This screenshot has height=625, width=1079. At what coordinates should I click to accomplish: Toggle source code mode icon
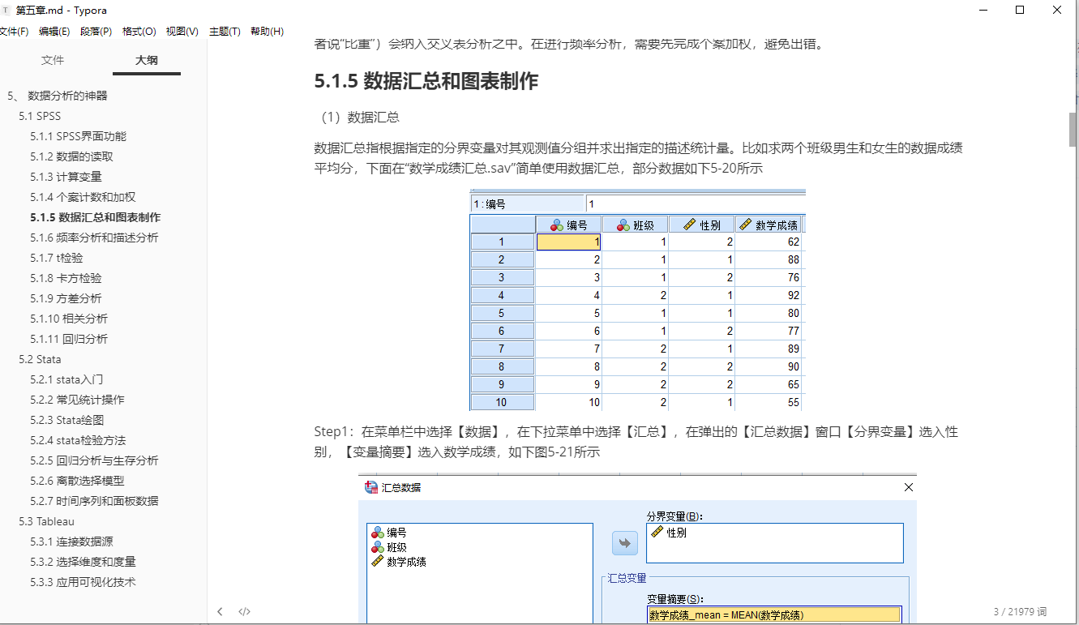(244, 611)
